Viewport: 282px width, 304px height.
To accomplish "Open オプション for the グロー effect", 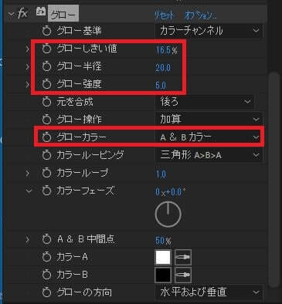I will click(200, 15).
